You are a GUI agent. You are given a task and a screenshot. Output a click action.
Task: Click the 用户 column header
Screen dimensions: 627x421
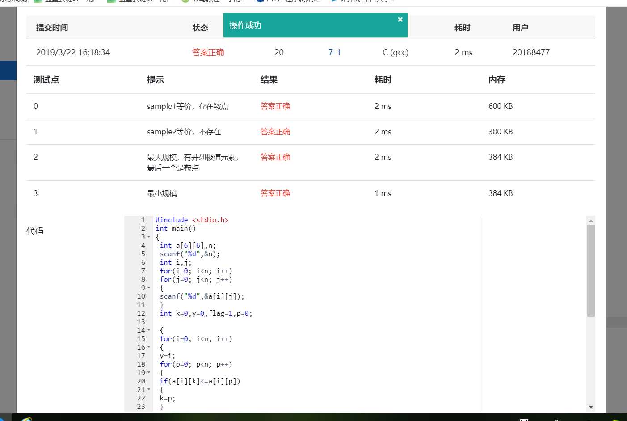tap(520, 28)
